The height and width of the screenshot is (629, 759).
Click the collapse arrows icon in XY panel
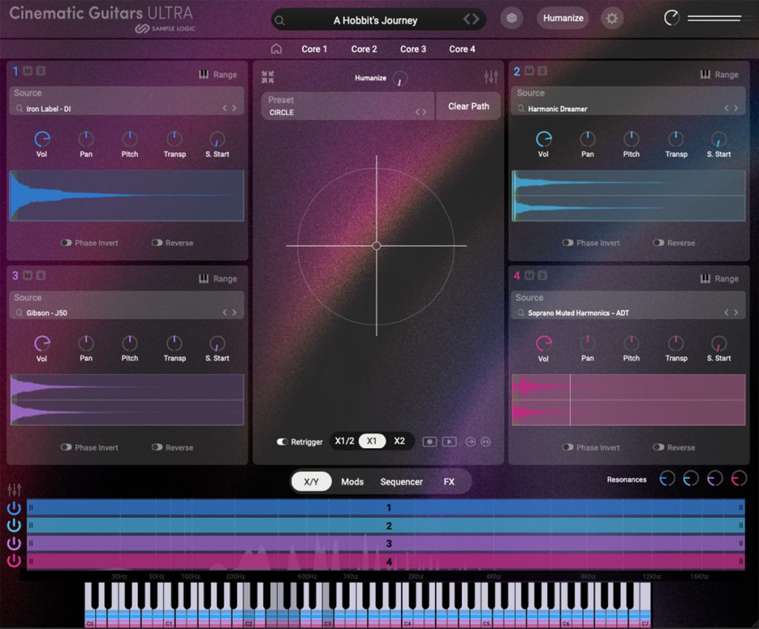point(268,77)
